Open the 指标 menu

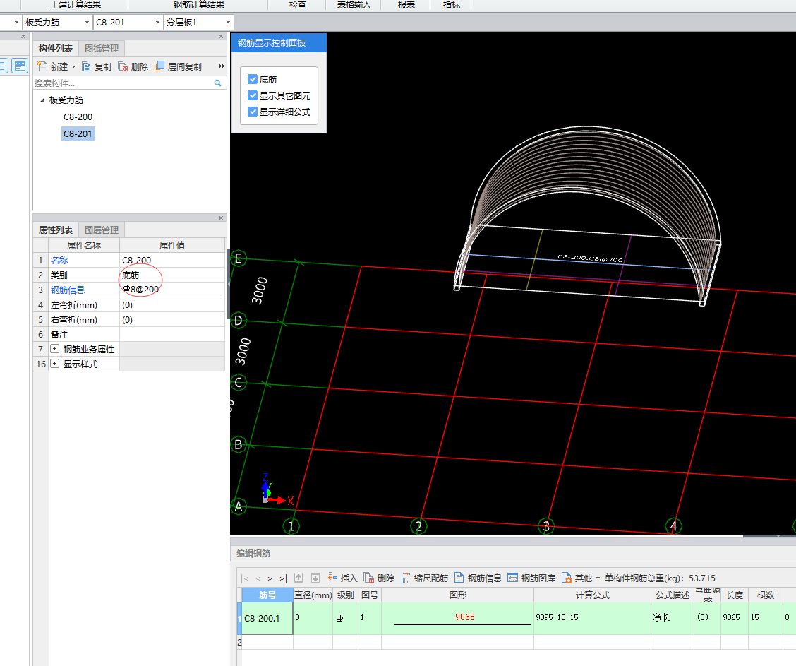coord(452,5)
